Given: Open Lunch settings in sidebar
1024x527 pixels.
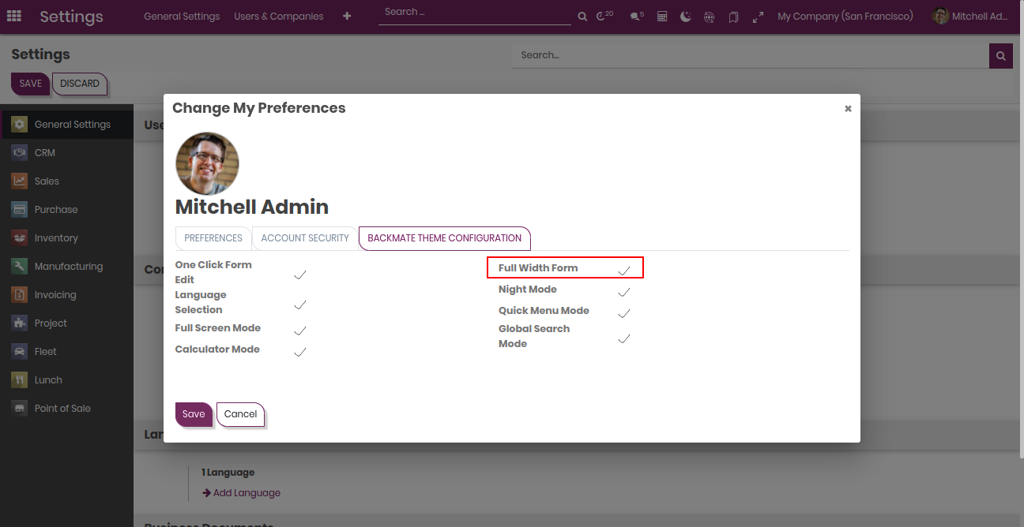Looking at the screenshot, I should pyautogui.click(x=67, y=380).
